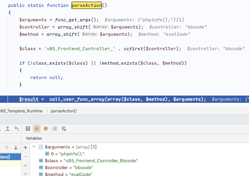Open the Variables tab

[34, 138]
